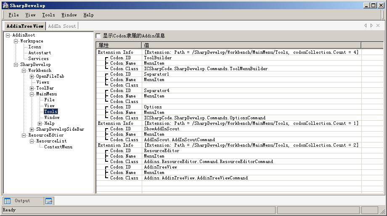This screenshot has height=216, width=387.
Task: Click the second bottom panel icon beside Output
Action: click(x=49, y=201)
